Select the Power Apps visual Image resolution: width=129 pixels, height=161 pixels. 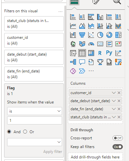tap(73, 71)
